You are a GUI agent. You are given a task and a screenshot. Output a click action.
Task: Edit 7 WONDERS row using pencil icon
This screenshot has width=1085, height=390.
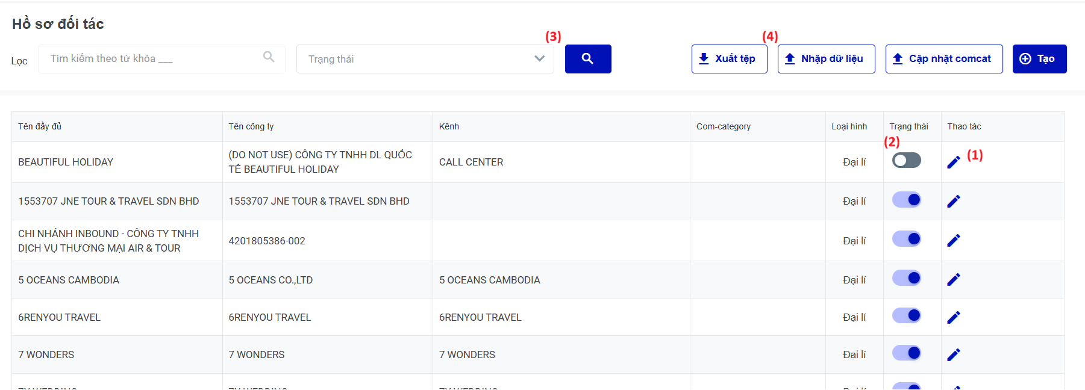954,355
